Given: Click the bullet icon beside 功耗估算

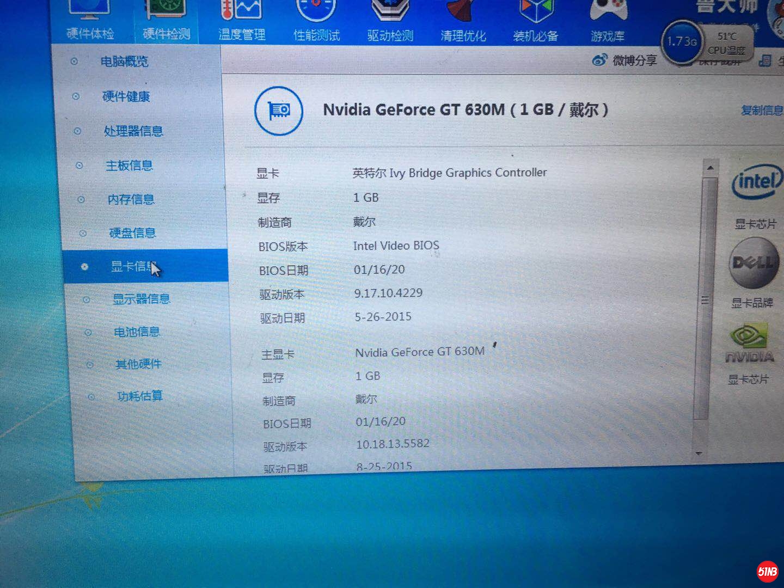Looking at the screenshot, I should [91, 397].
